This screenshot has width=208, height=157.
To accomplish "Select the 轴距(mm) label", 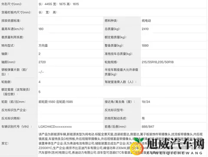I will [x=9, y=62].
